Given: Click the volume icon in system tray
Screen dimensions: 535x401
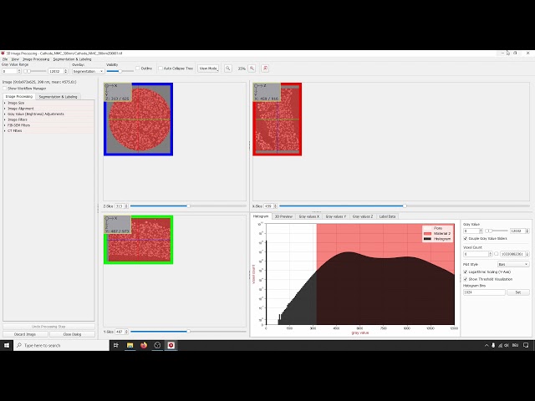Looking at the screenshot, I should tap(507, 345).
